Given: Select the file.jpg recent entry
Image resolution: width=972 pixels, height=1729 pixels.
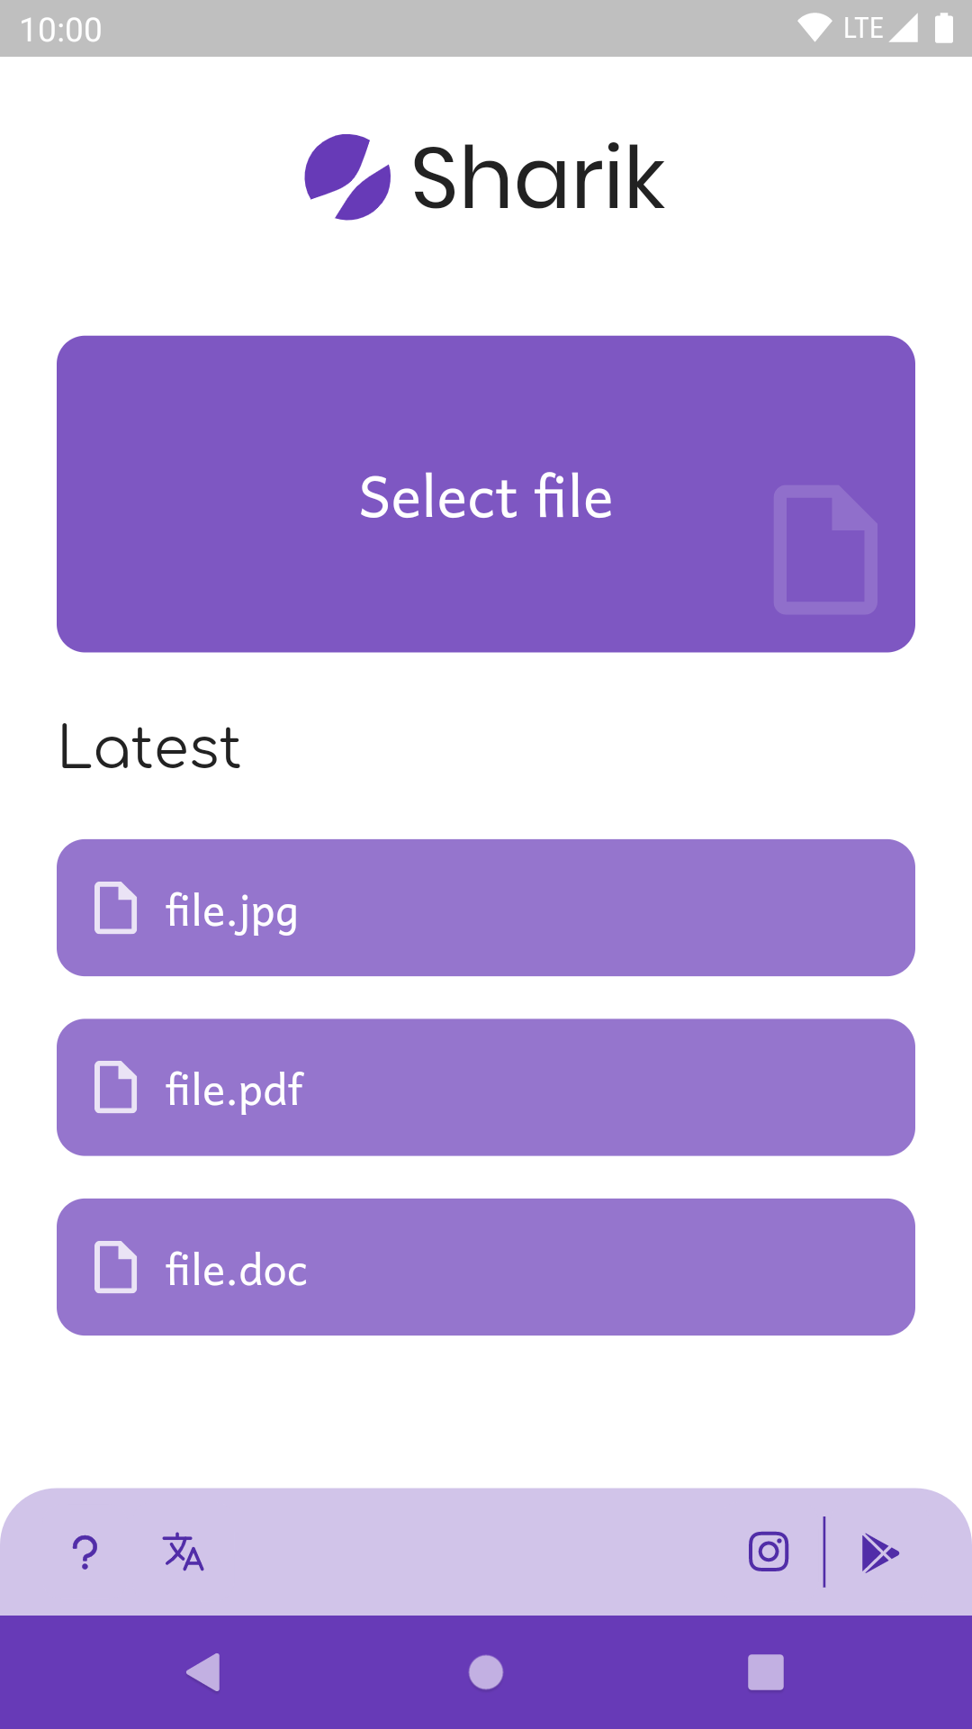Looking at the screenshot, I should pyautogui.click(x=486, y=908).
